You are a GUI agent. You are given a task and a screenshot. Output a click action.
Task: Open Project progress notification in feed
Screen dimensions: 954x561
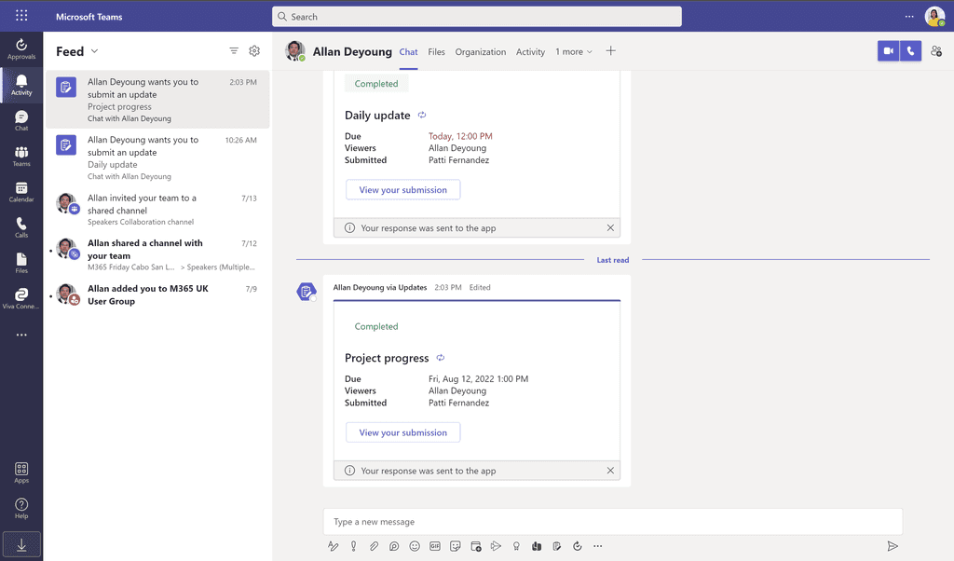pyautogui.click(x=157, y=100)
